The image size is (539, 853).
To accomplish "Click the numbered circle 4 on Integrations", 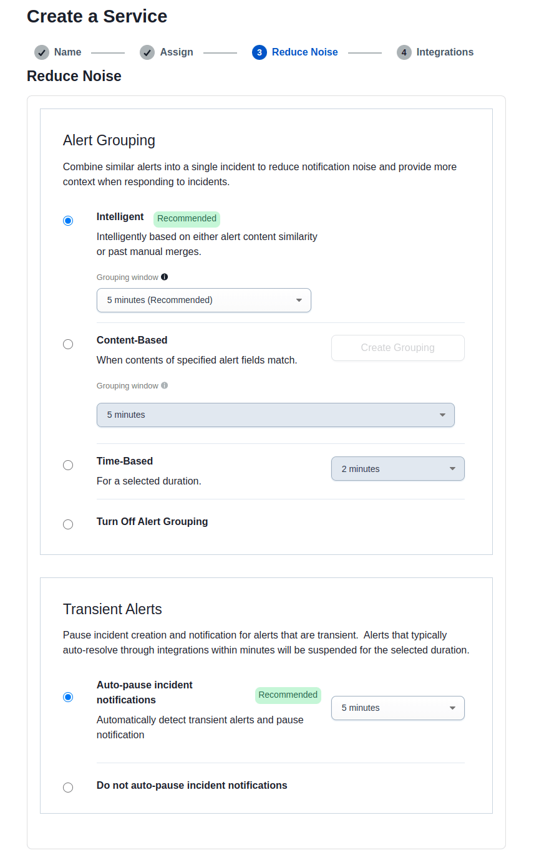I will point(405,52).
